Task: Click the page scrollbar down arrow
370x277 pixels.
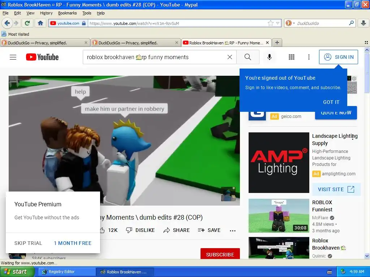Action: (x=367, y=256)
